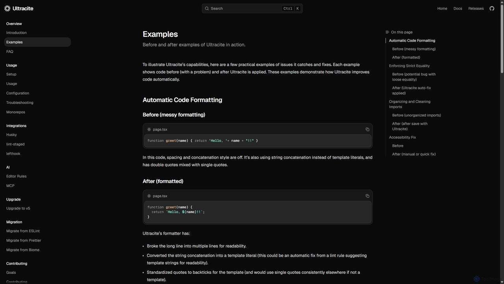Go to the Introduction page

tap(37, 33)
